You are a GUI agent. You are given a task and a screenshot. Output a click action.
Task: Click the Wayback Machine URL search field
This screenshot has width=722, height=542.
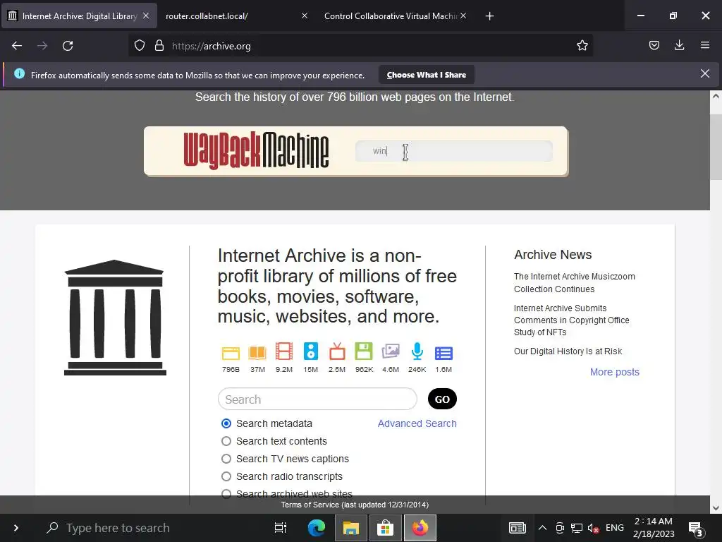click(x=453, y=151)
